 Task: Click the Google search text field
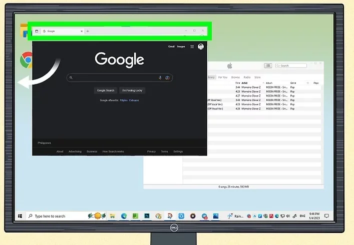(x=120, y=78)
